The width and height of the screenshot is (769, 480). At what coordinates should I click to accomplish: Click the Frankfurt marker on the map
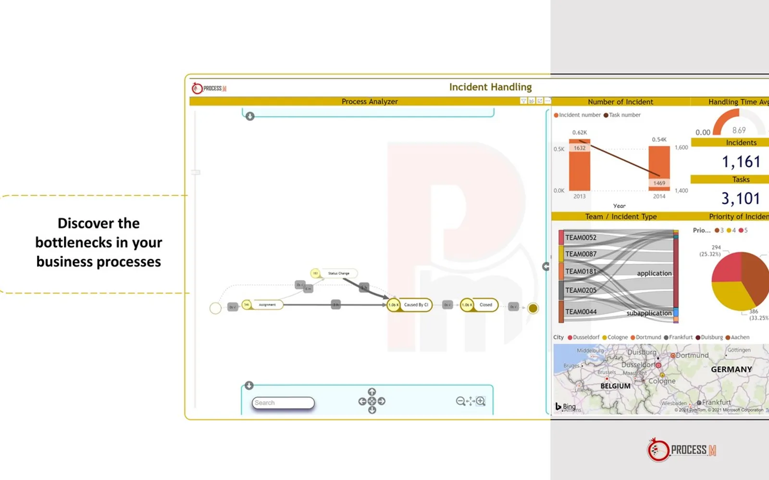click(699, 403)
